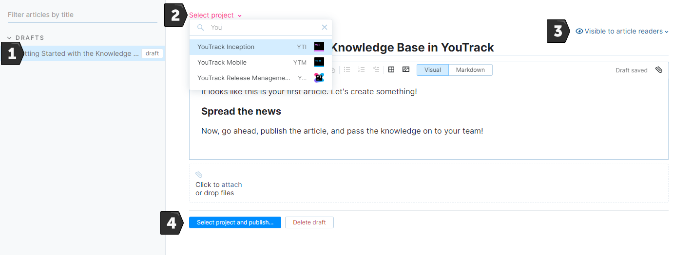The image size is (692, 255).
Task: Choose YouTrack Release Management project
Action: 261,78
